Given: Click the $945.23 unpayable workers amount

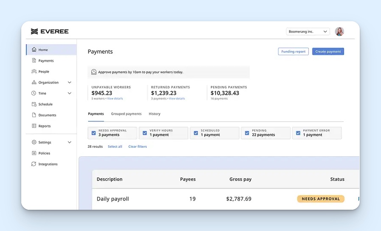Looking at the screenshot, I should [x=102, y=93].
